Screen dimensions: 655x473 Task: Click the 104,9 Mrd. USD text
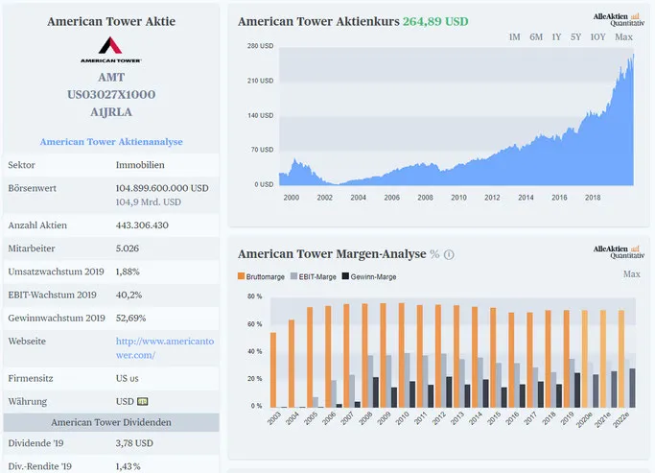click(149, 202)
